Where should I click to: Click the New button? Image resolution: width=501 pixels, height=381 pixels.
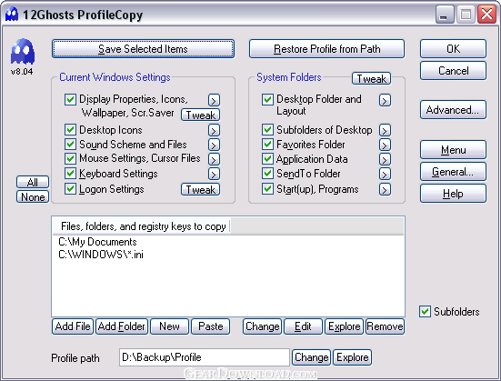coord(169,326)
